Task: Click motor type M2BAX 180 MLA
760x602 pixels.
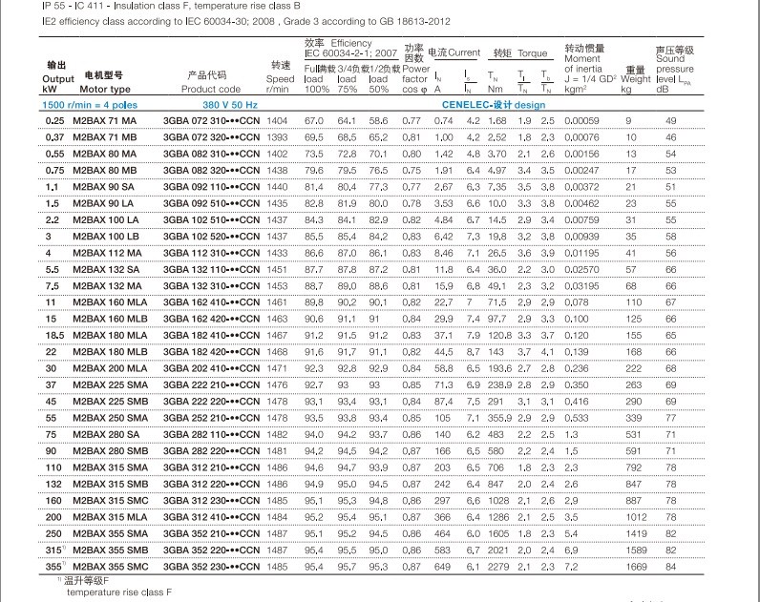Action: click(x=110, y=336)
